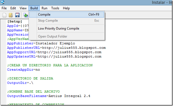The width and height of the screenshot is (173, 106).
Task: Click the AppUpdatesURL line in the script
Action: click(x=54, y=56)
